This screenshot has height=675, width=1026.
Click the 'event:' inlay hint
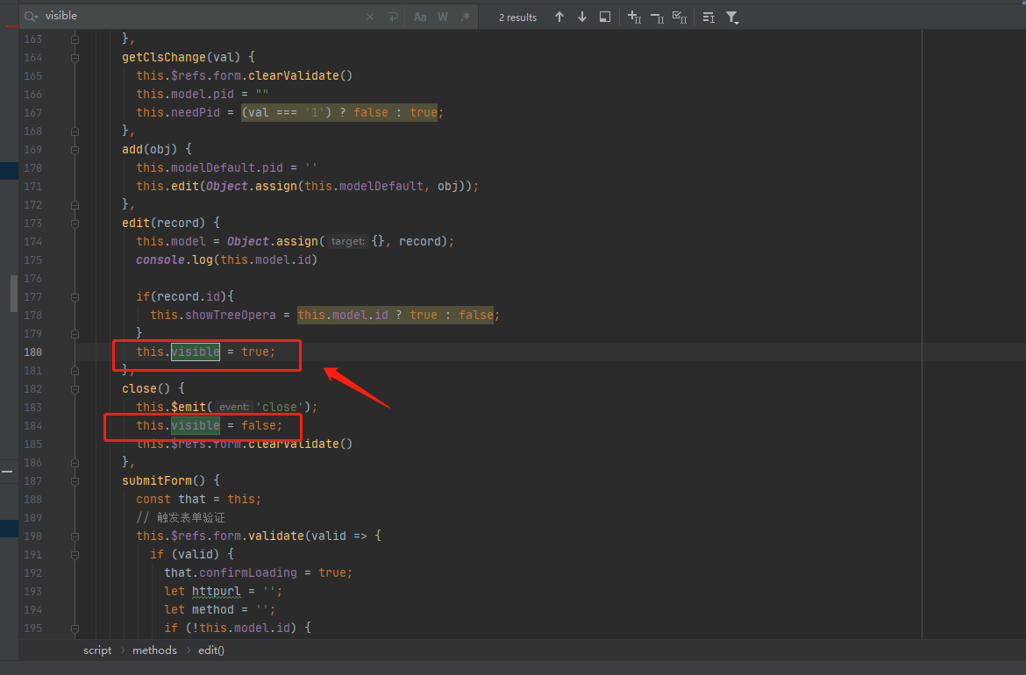click(233, 407)
